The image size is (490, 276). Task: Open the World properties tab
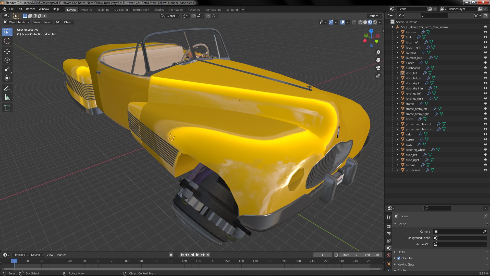[x=389, y=255]
